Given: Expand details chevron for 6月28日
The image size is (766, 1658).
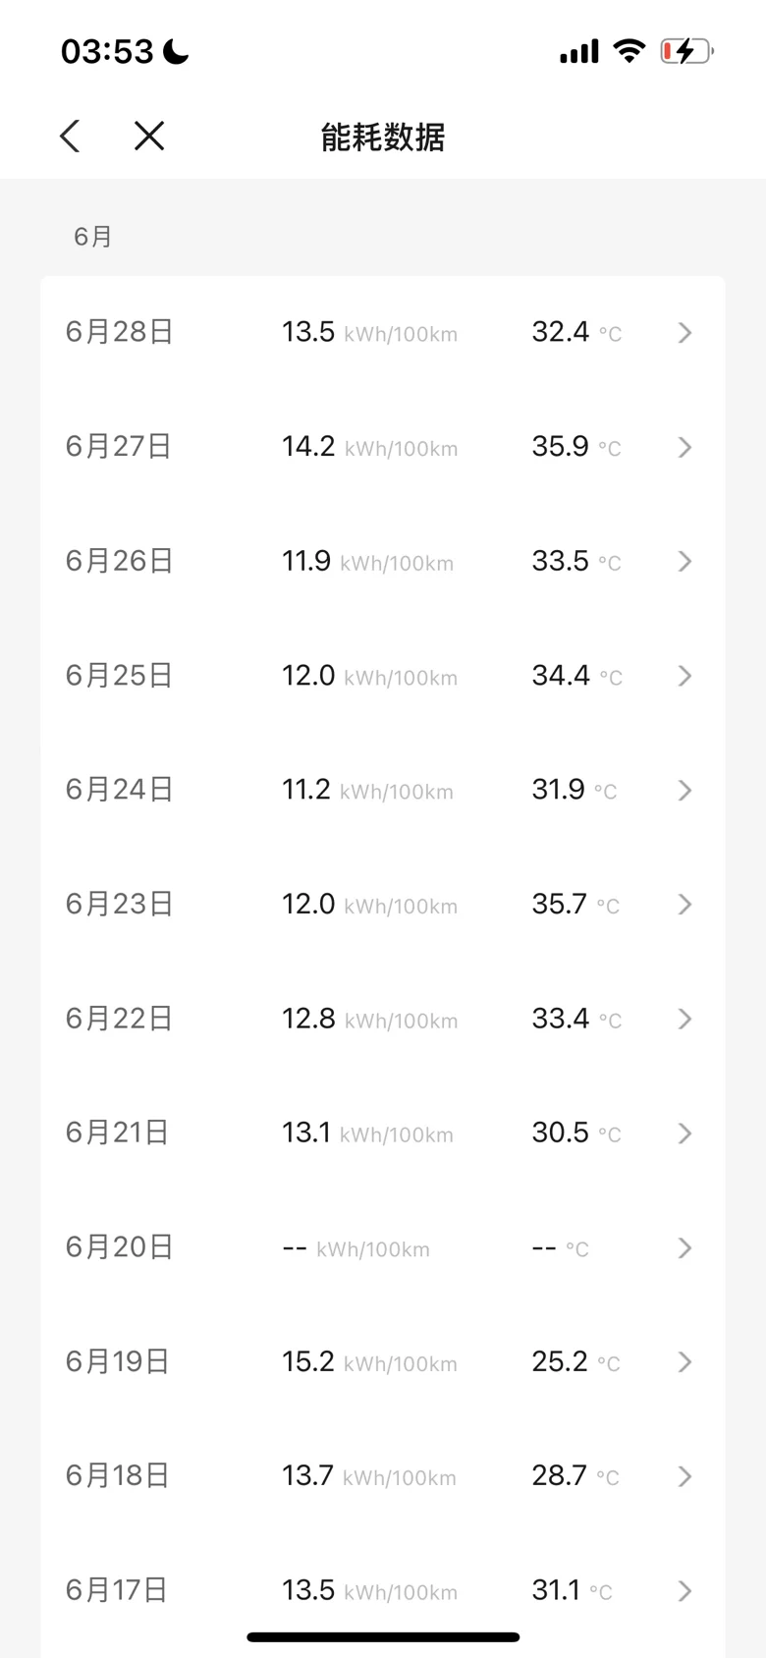Looking at the screenshot, I should point(685,333).
